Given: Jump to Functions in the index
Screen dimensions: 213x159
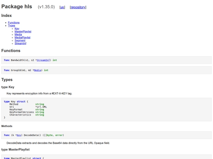Looking at the screenshot, I should pos(14,23).
